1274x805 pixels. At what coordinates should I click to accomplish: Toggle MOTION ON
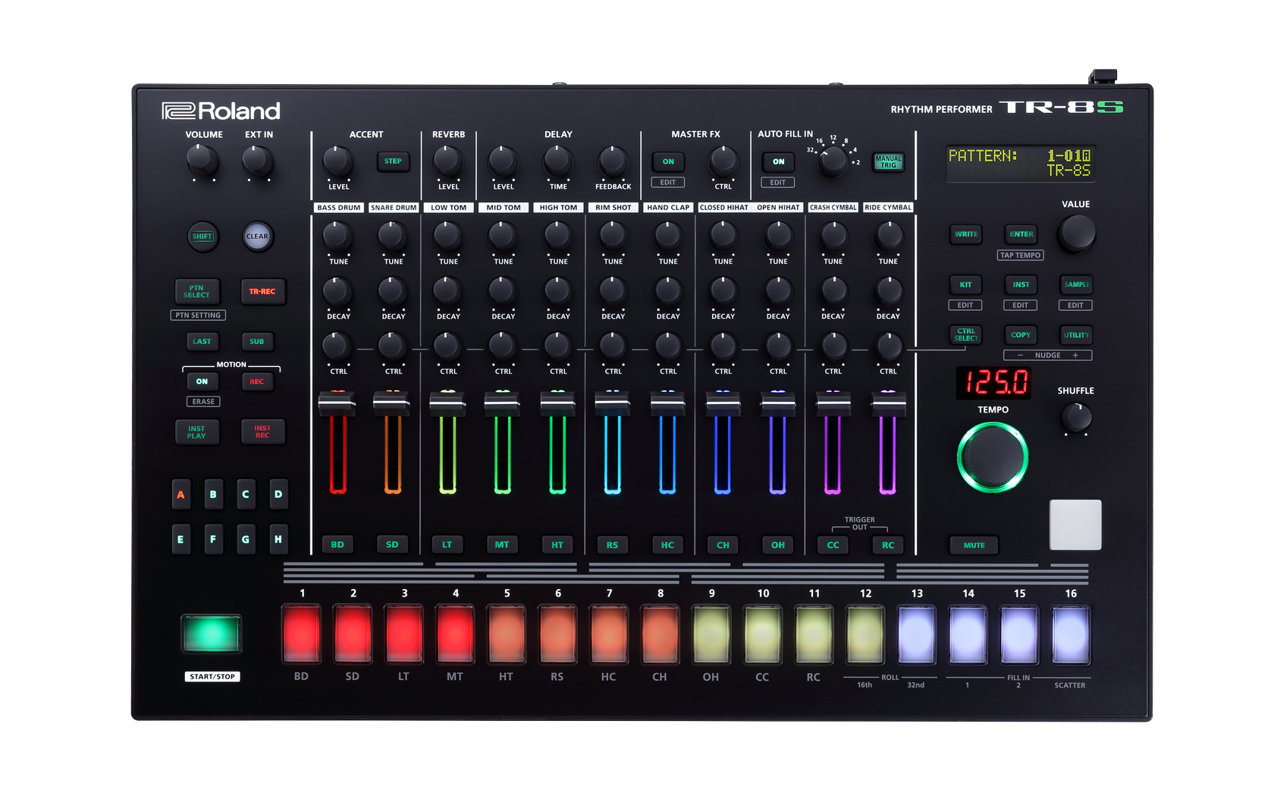tap(202, 381)
